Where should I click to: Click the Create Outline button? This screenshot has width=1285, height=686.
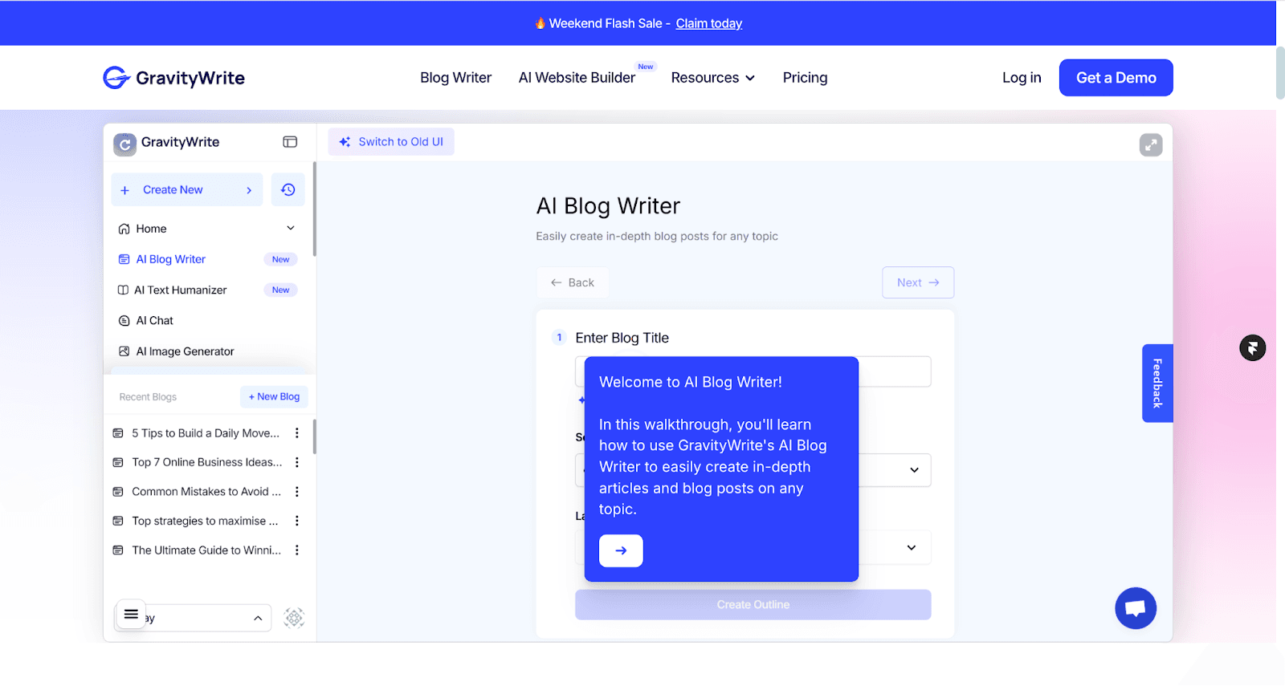tap(753, 605)
